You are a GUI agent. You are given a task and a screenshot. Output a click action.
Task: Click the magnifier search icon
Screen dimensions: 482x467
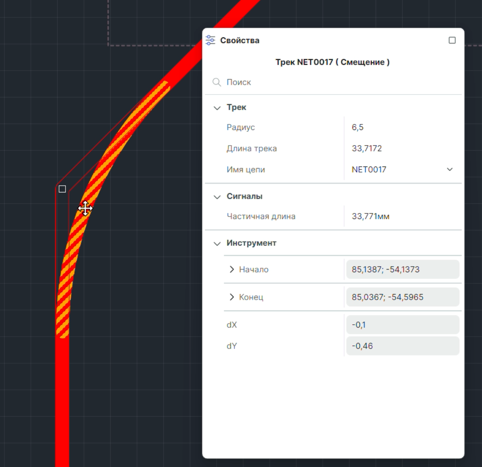coord(217,82)
